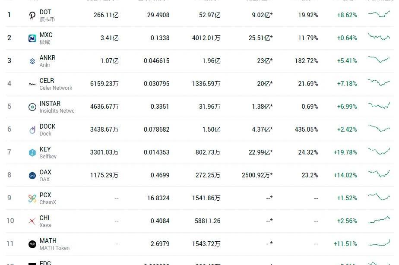Click the DOT Polkadot coin icon
Screen dimensions: 399x265
[32, 16]
